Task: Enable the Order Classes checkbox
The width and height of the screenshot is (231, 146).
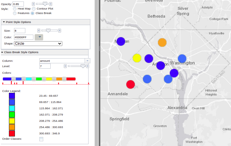Action: (x=41, y=139)
